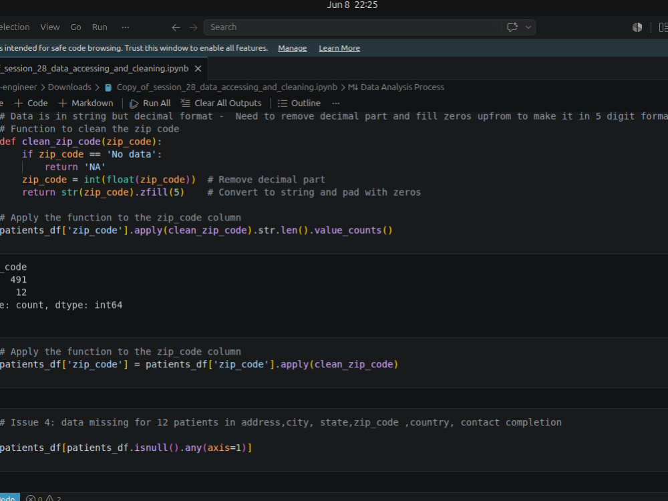The height and width of the screenshot is (501, 668).
Task: Open Downloads folder breadcrumb
Action: pos(69,88)
